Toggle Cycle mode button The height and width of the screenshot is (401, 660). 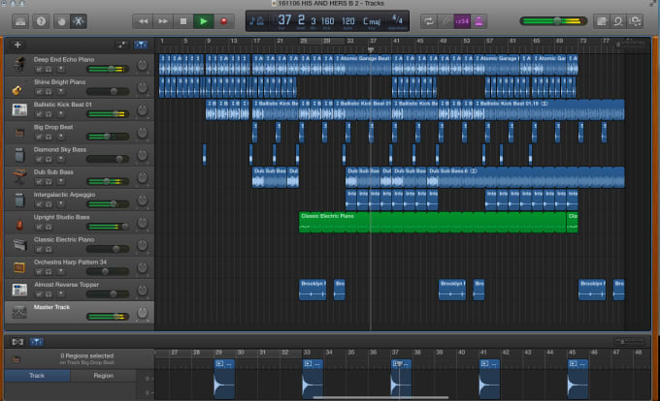428,21
